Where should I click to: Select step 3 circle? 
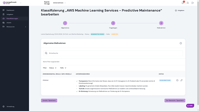point(161,23)
